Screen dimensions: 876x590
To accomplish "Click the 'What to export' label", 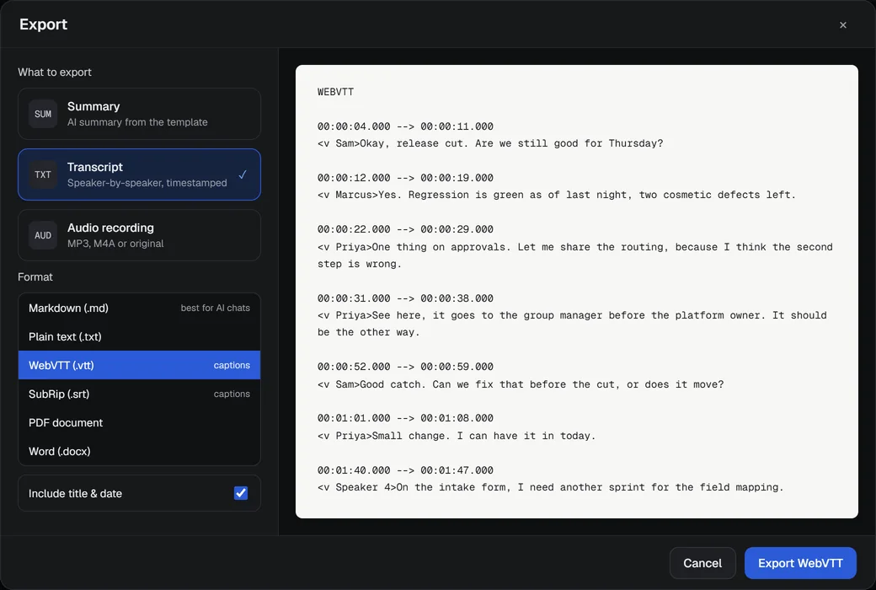I will 55,72.
